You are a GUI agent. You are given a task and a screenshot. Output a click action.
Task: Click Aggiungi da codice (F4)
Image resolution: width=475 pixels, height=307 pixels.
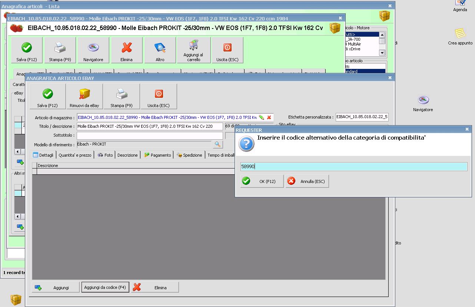[x=105, y=287]
